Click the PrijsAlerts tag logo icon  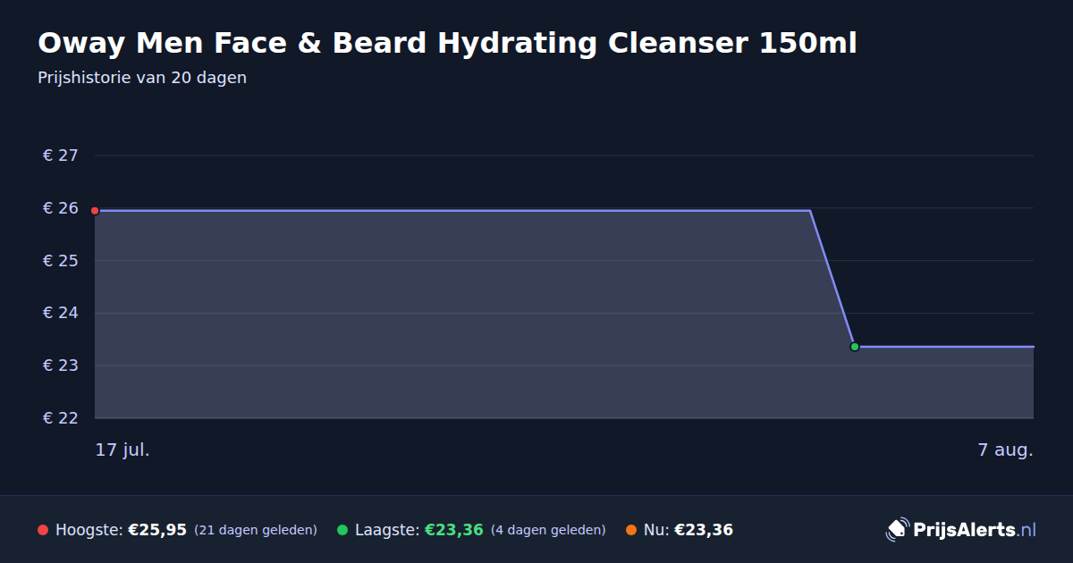[897, 530]
